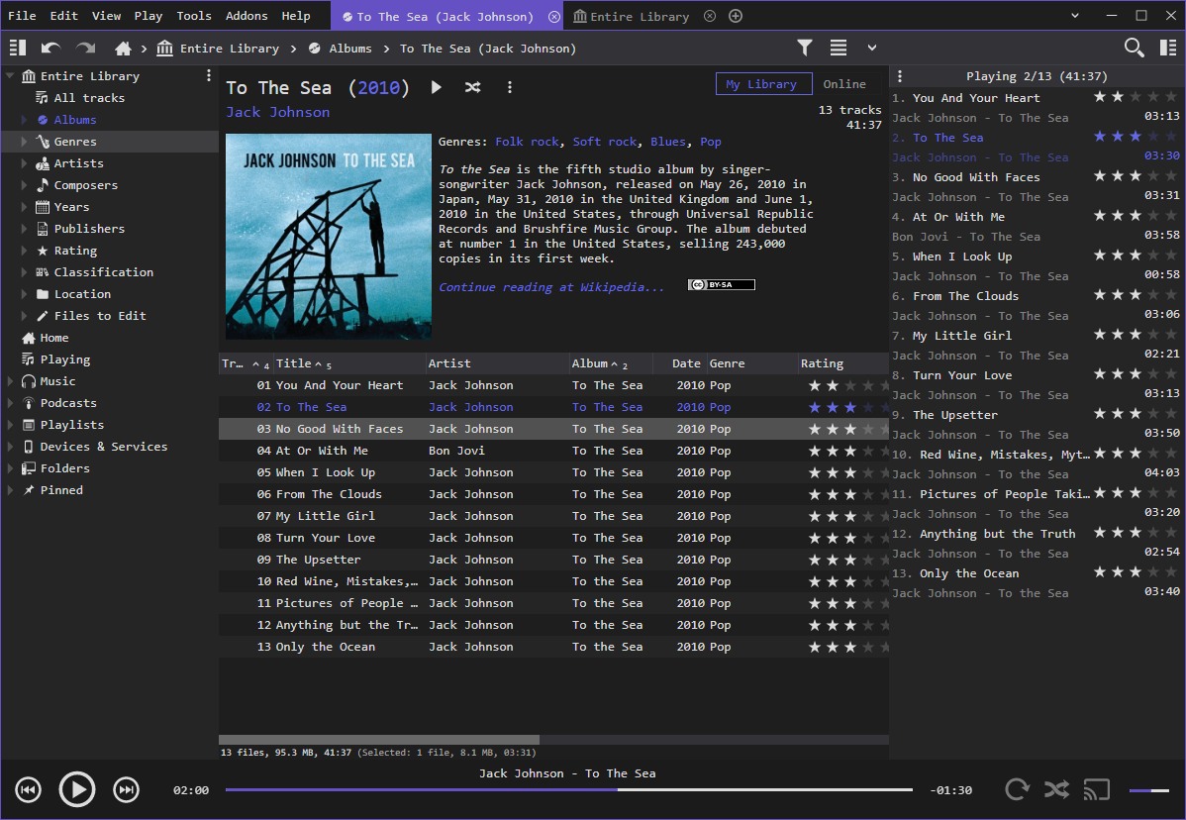
Task: Open the list view mode icon
Action: pos(839,48)
